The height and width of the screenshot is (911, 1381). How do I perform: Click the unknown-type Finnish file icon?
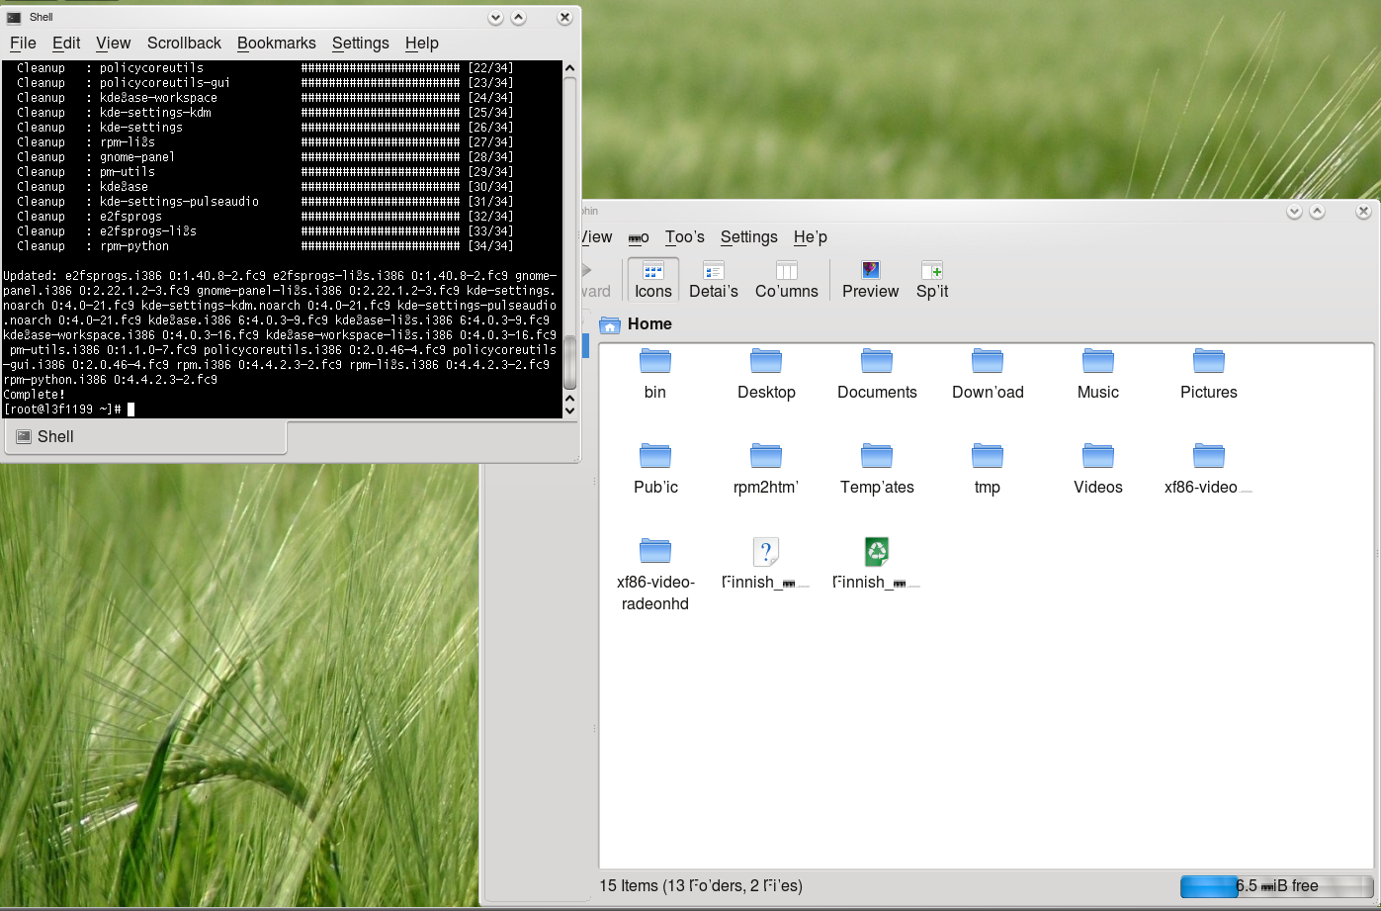point(765,552)
